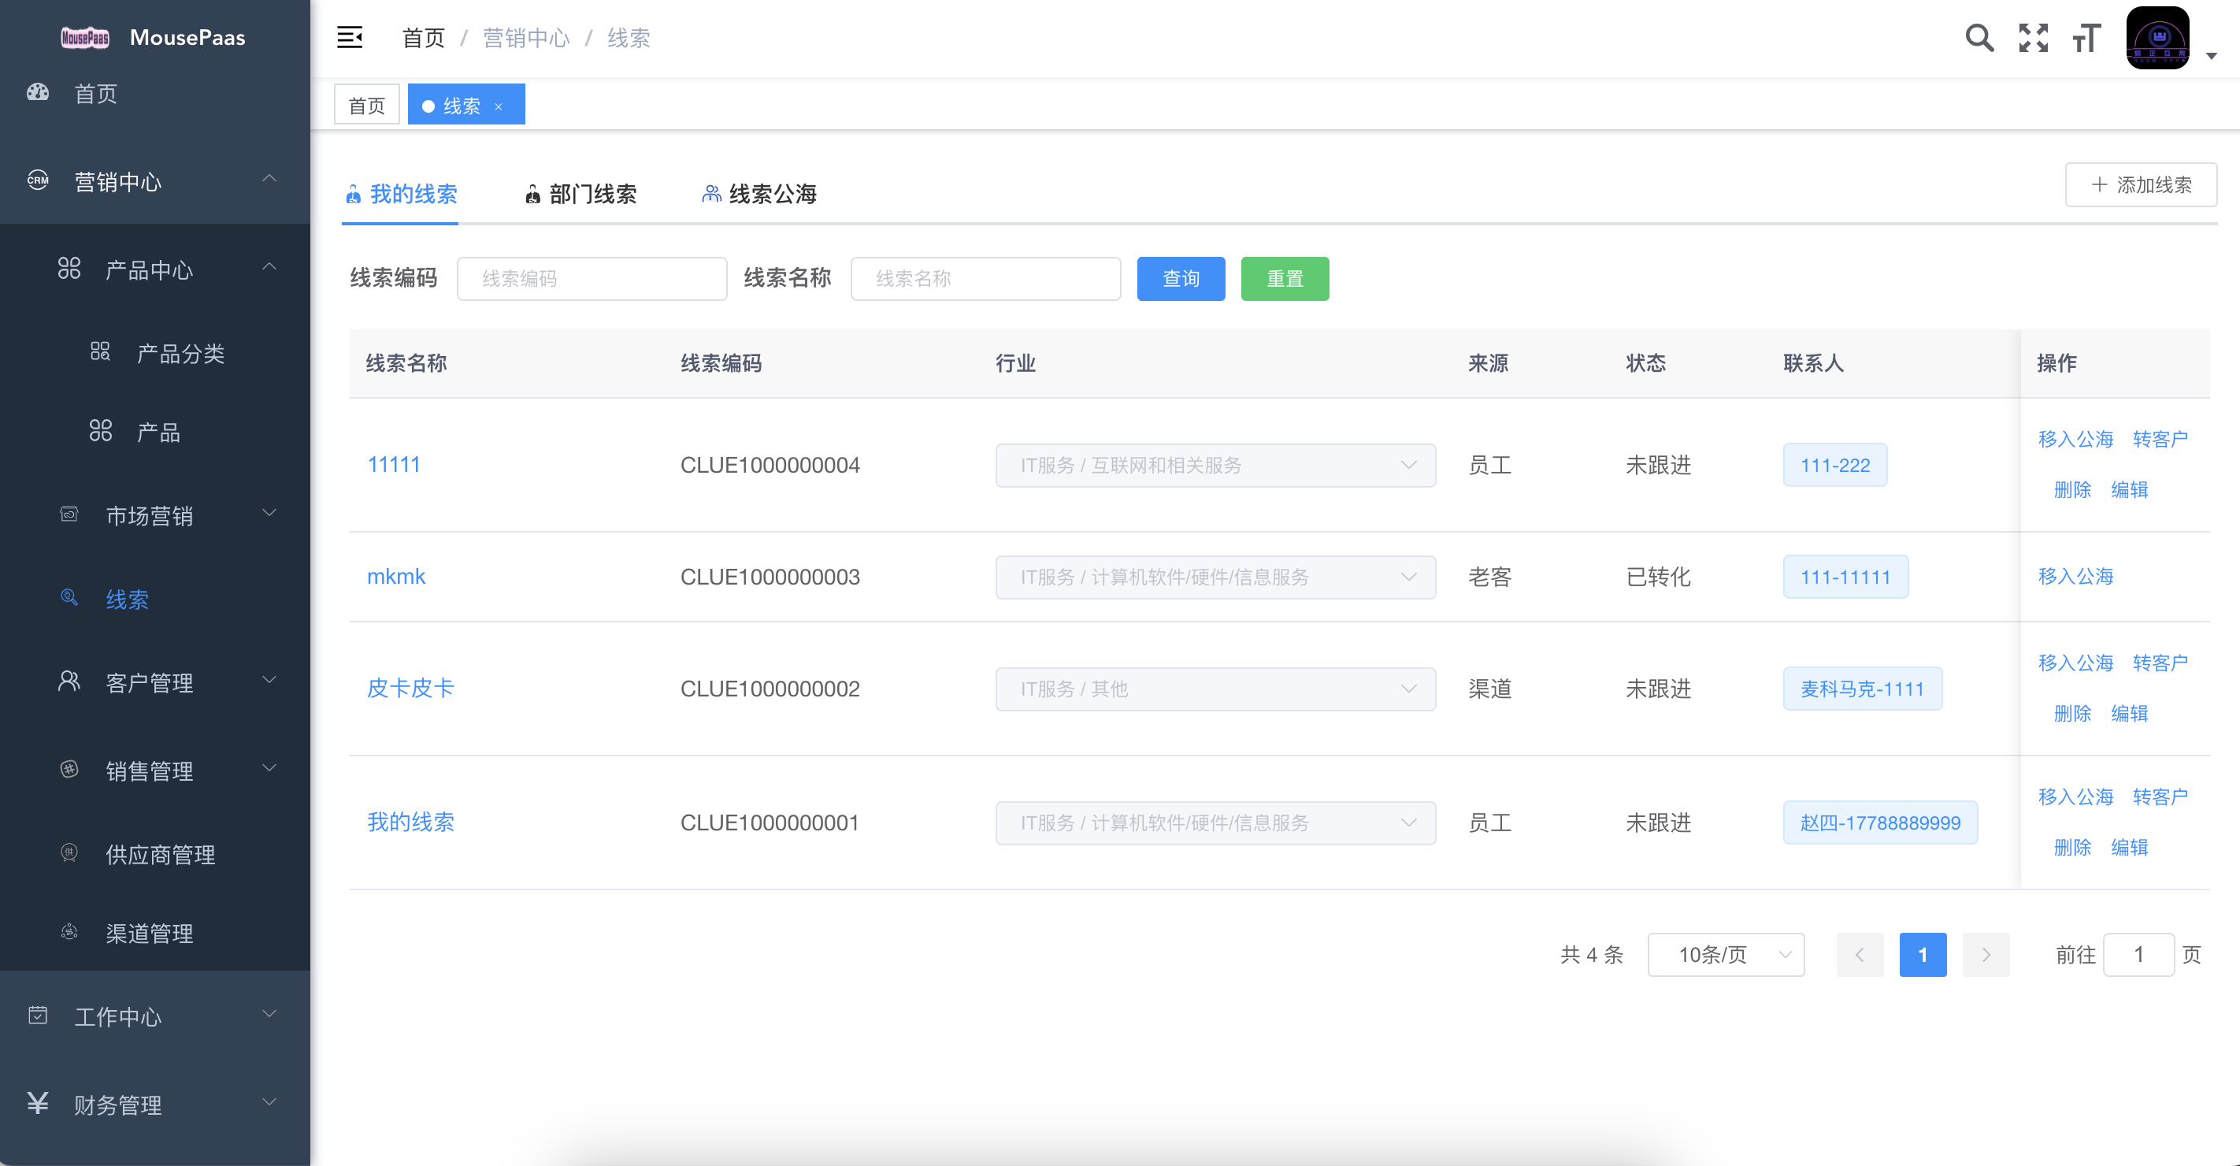
Task: Expand the avatar dropdown caret
Action: [2212, 56]
